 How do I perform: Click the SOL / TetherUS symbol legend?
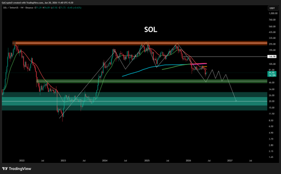click(x=18, y=8)
